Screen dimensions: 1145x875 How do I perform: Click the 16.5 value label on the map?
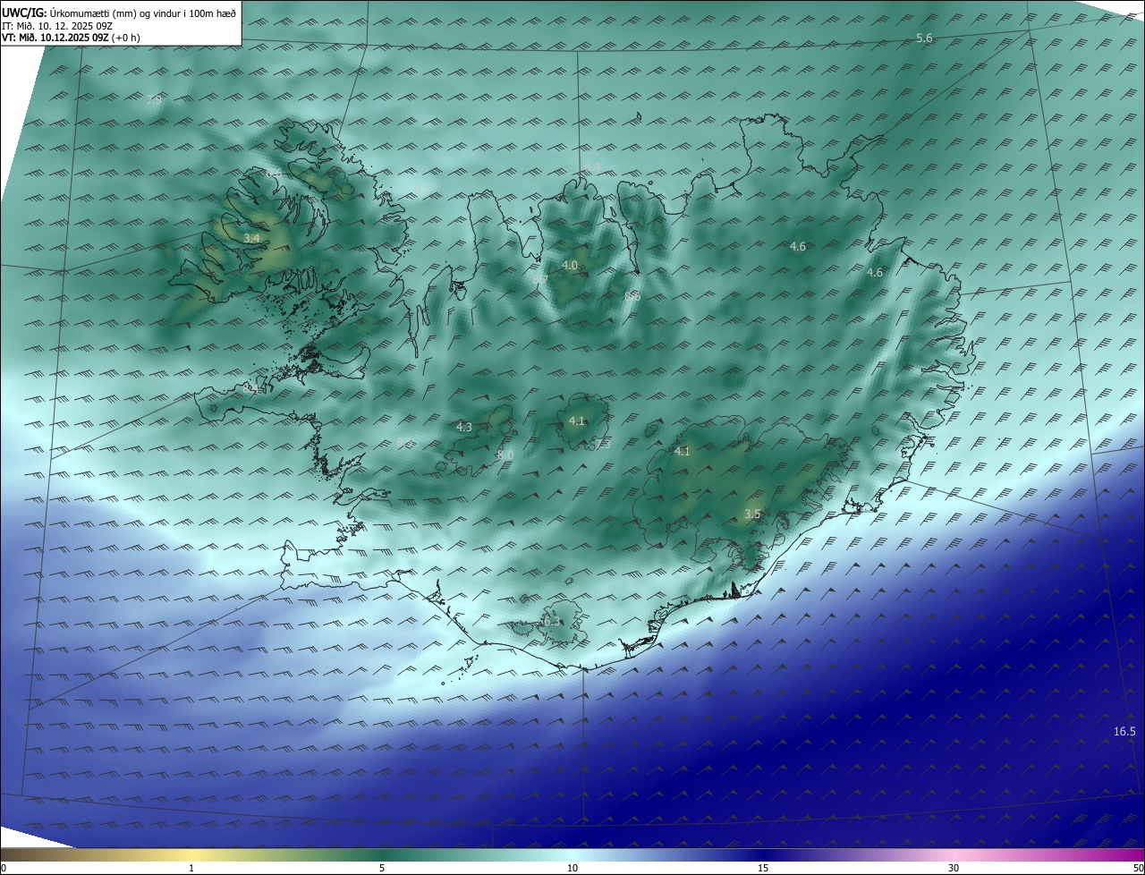coord(1124,732)
